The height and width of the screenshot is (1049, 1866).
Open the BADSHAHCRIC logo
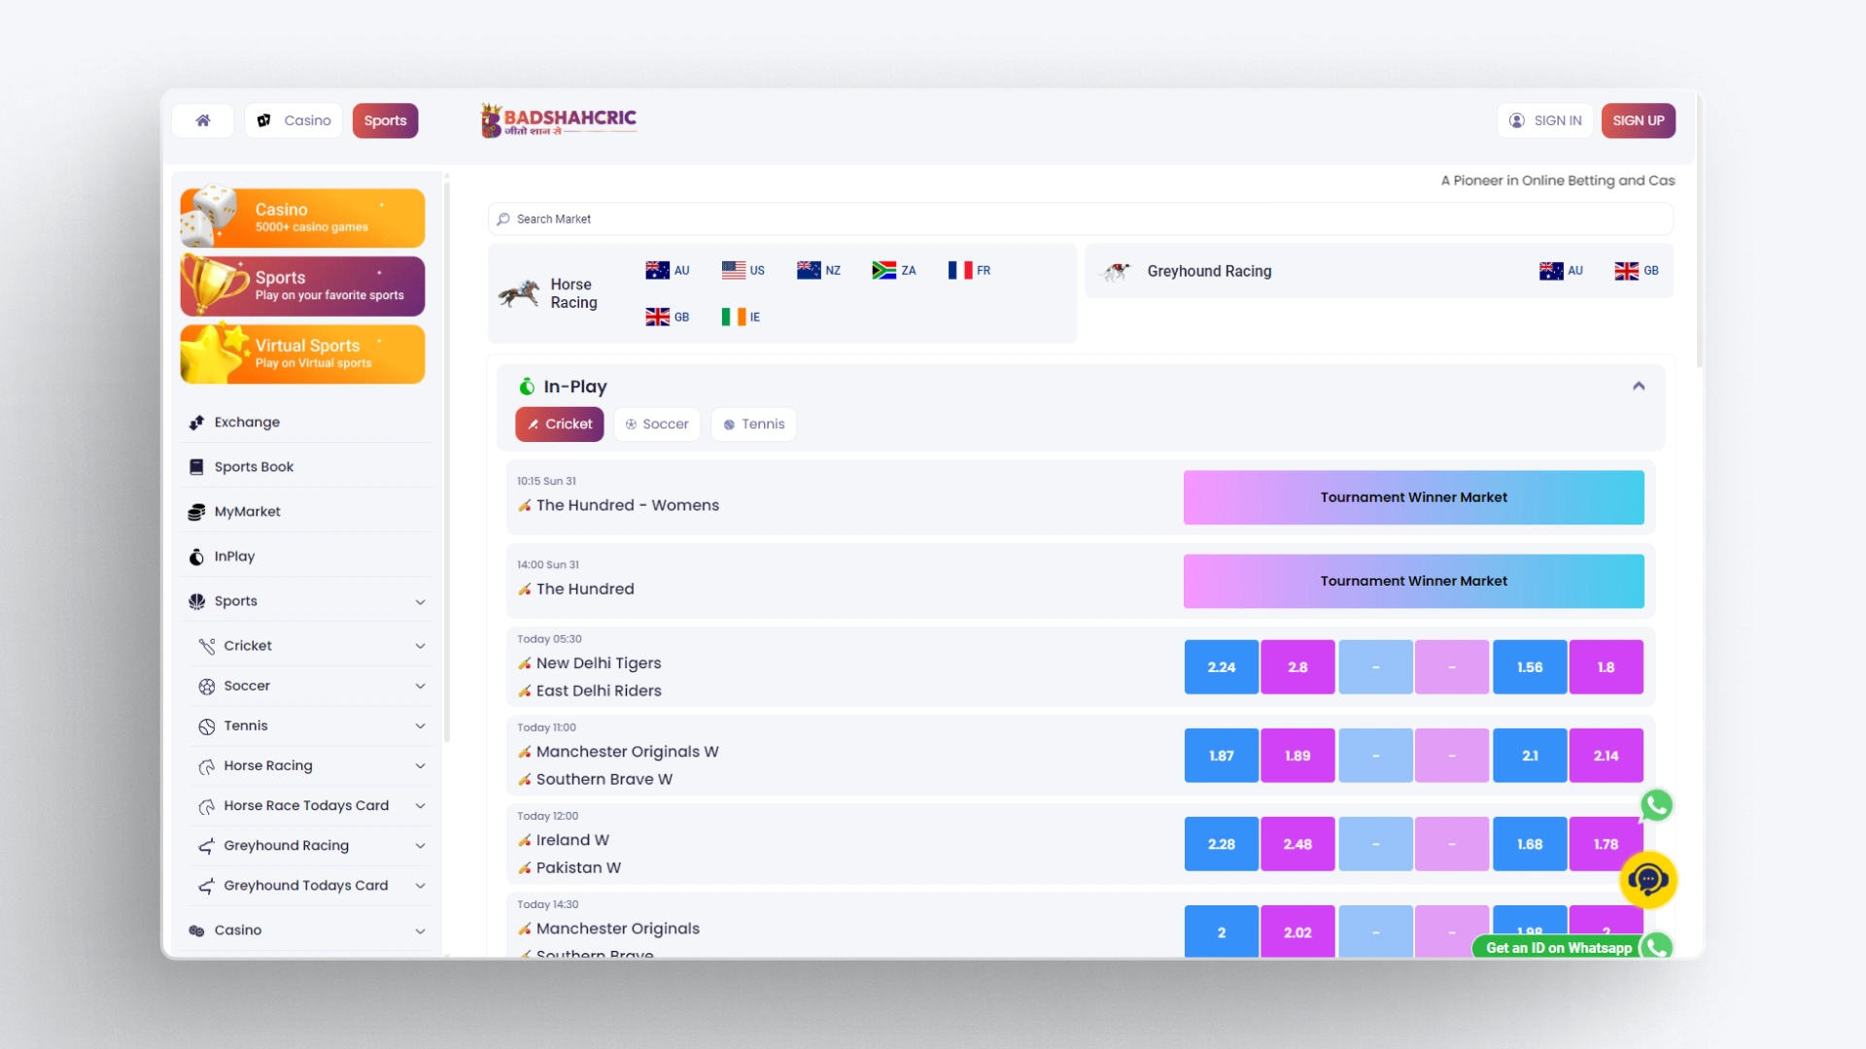click(559, 120)
